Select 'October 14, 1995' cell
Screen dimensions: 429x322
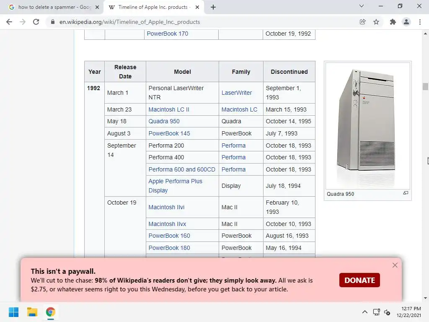click(x=289, y=121)
